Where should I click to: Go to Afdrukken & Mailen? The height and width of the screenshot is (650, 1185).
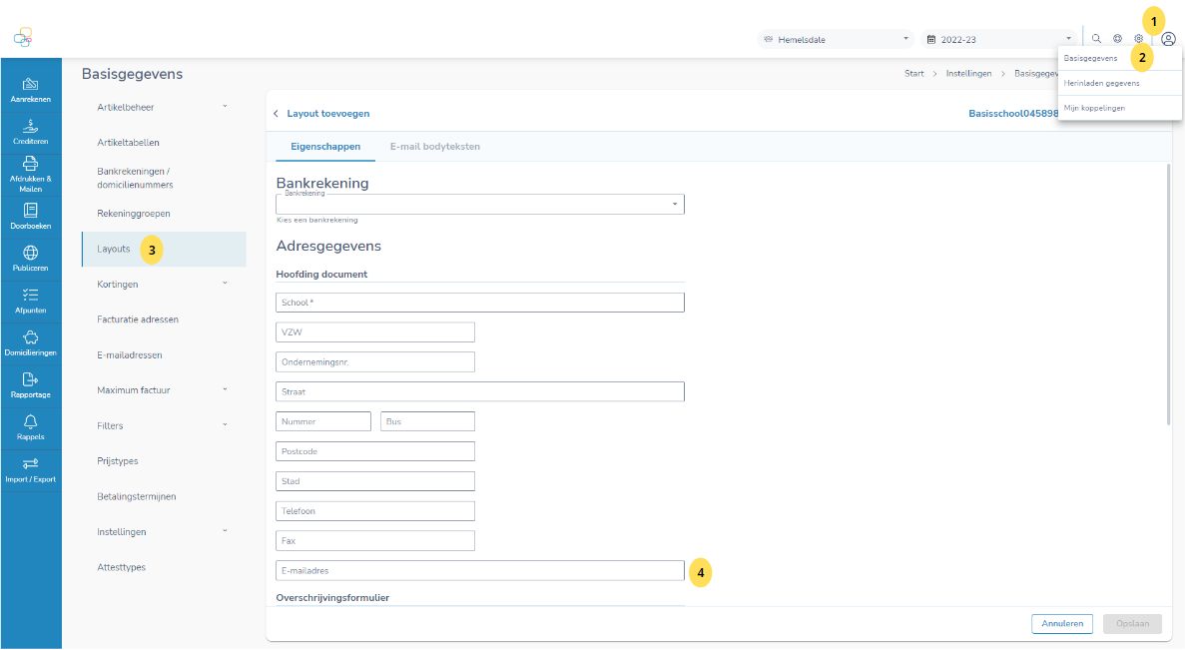31,174
